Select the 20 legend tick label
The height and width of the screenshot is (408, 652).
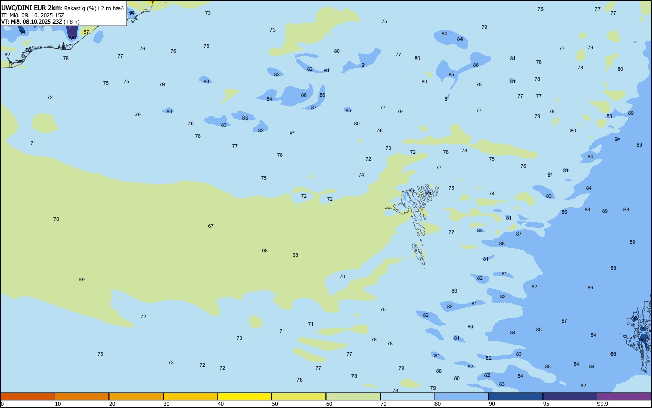112,404
